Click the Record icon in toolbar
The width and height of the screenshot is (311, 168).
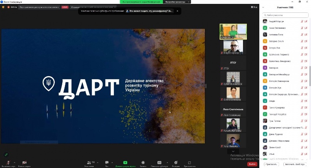point(143,162)
